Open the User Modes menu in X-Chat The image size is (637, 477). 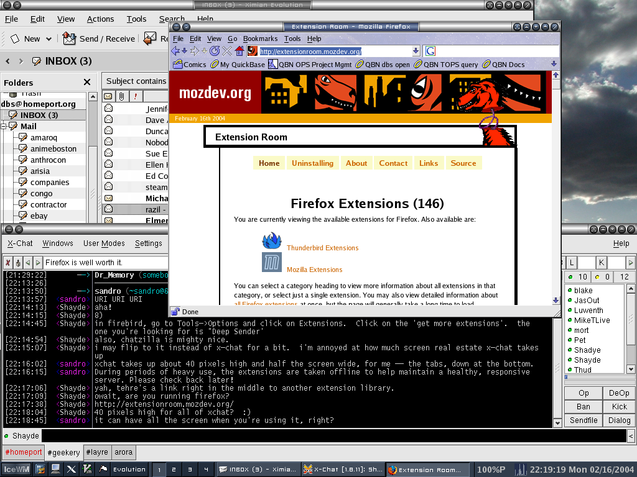(104, 243)
